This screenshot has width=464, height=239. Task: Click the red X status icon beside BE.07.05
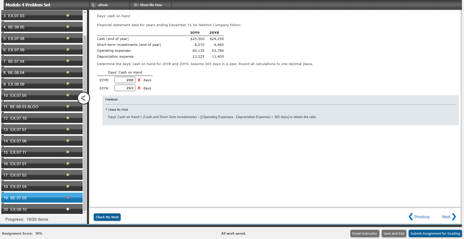tap(67, 198)
